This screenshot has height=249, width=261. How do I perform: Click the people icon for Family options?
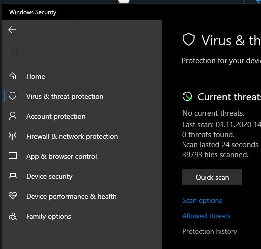coord(13,216)
